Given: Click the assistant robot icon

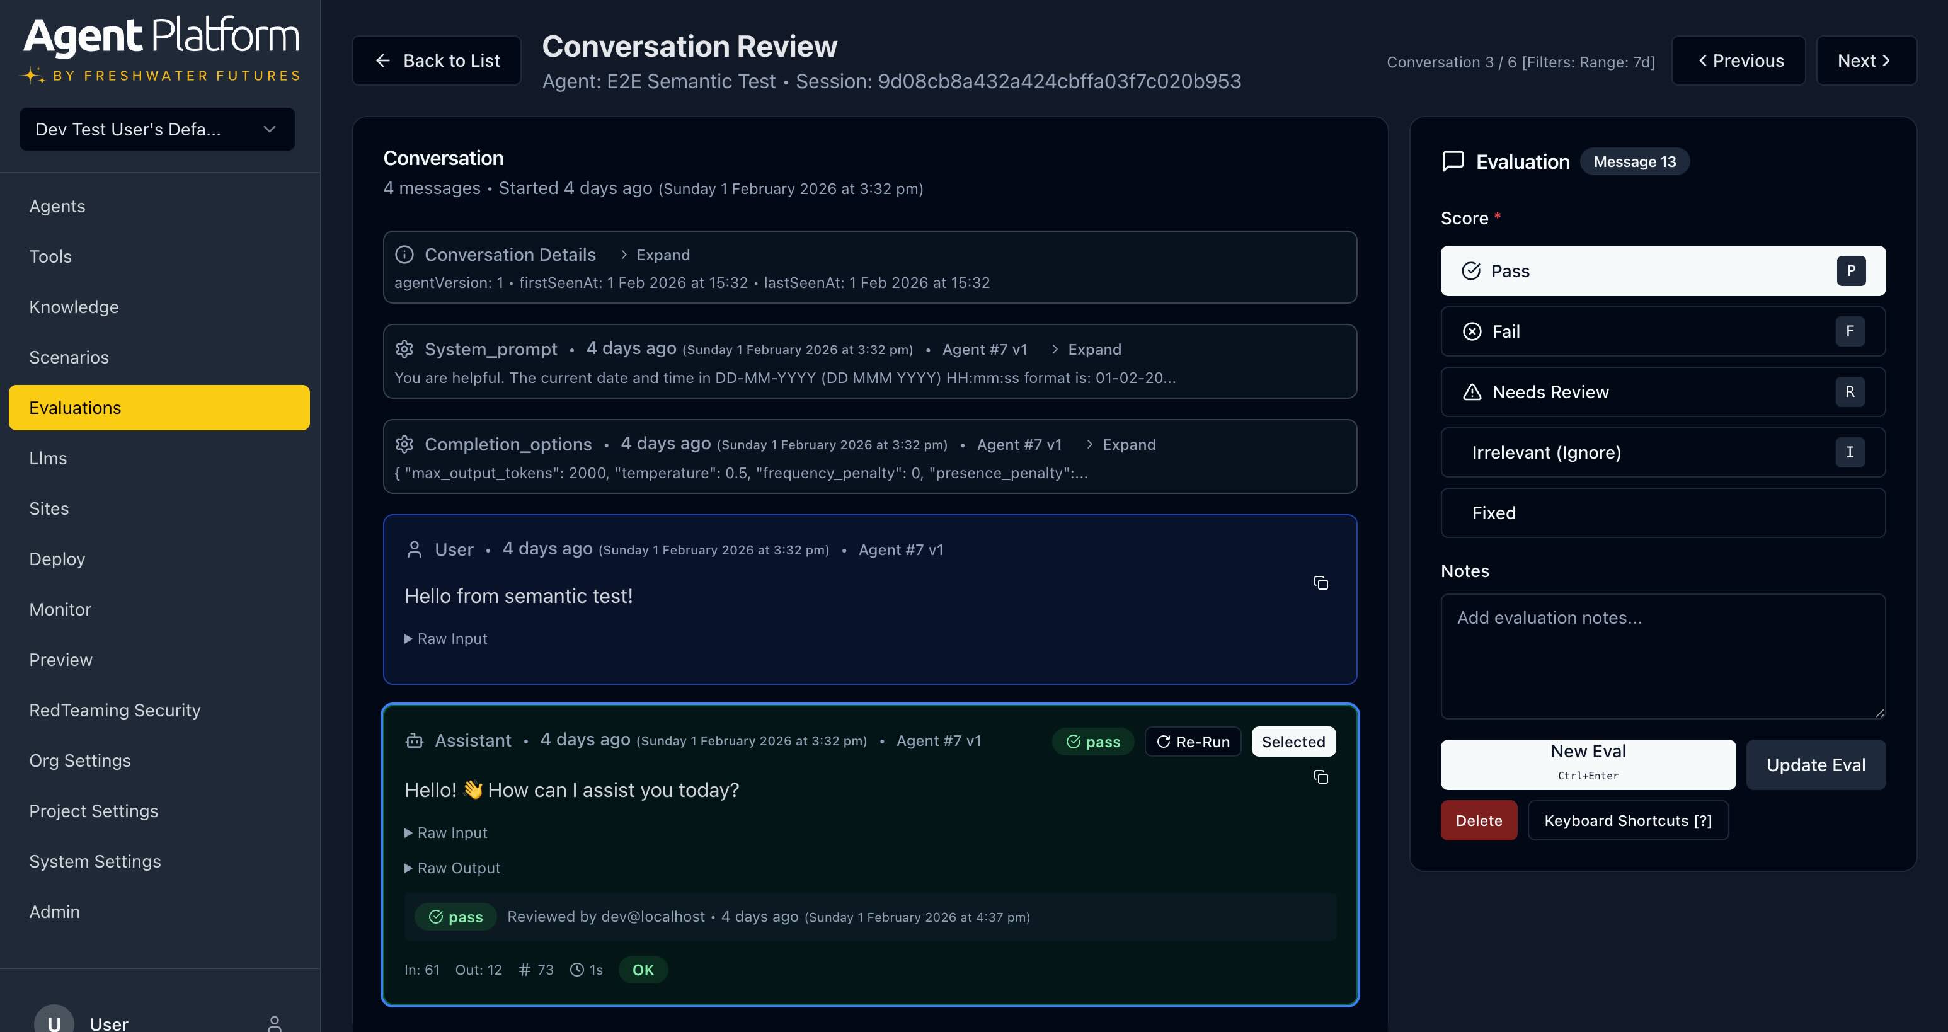Looking at the screenshot, I should [415, 741].
